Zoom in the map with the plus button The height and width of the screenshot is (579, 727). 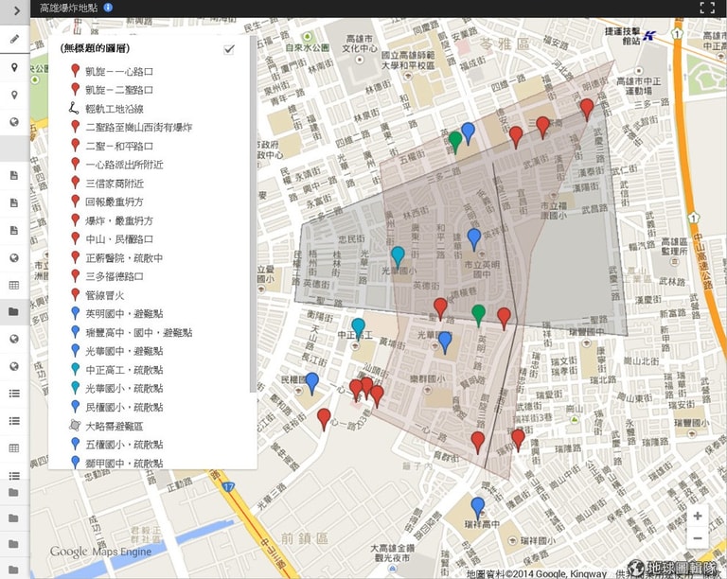pos(698,516)
